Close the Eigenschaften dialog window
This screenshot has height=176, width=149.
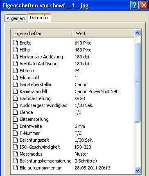(x=144, y=5)
